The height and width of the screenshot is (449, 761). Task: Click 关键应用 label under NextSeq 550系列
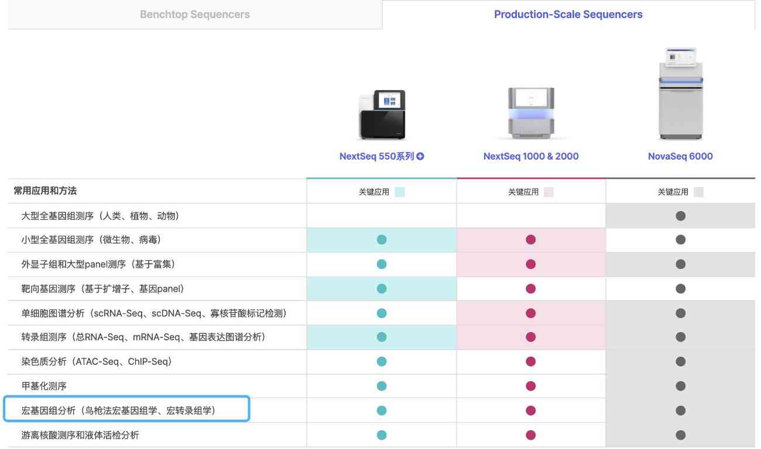point(374,192)
